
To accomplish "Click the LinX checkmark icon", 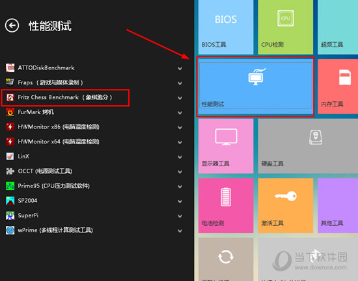I will tap(10, 156).
